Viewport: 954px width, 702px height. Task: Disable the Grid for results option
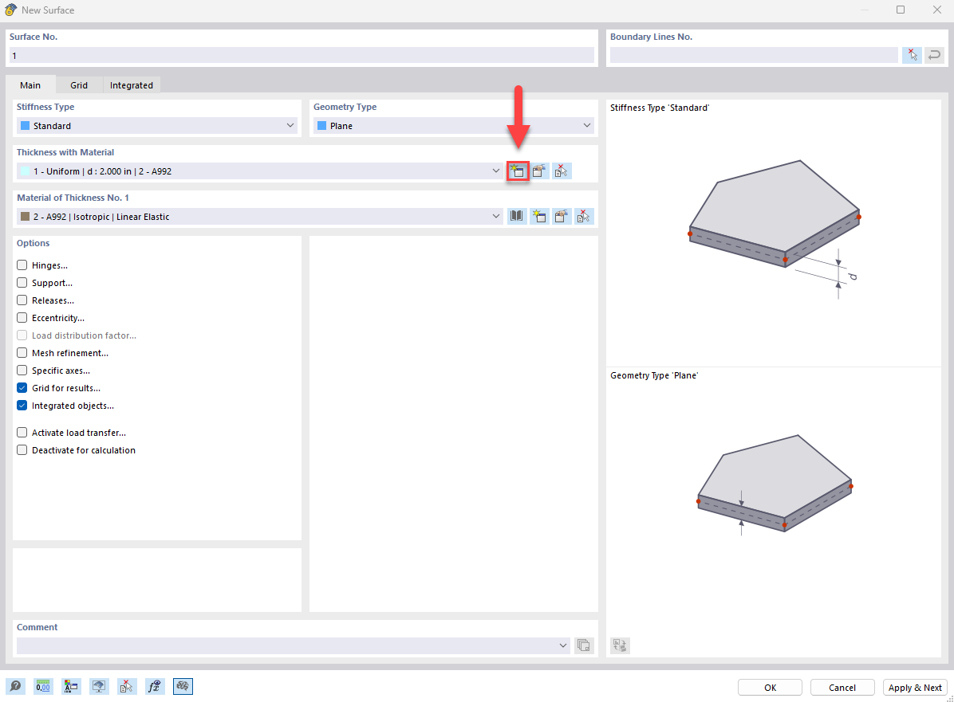pos(22,388)
